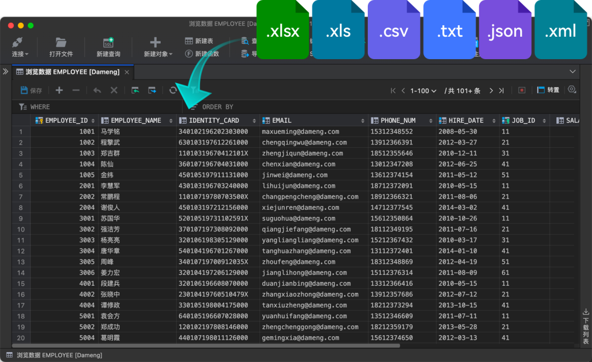This screenshot has height=362, width=592.
Task: Click the ORDER BY field
Action: 382,107
